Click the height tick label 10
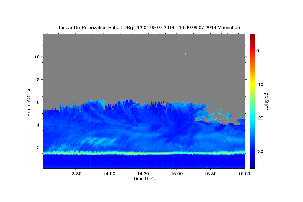This screenshot has width=303, height=202. 37,57
